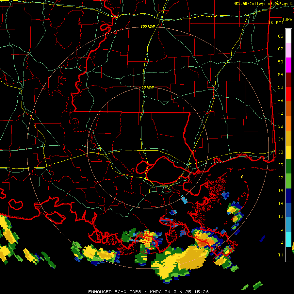Click the light pink 62 kft swatch
The height and width of the screenshot is (294, 294).
tap(288, 50)
